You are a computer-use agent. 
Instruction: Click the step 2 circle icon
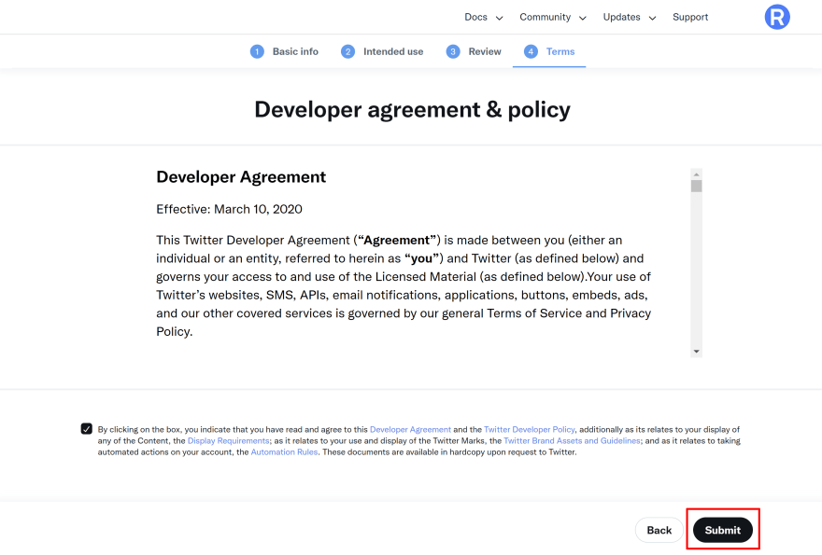coord(347,52)
